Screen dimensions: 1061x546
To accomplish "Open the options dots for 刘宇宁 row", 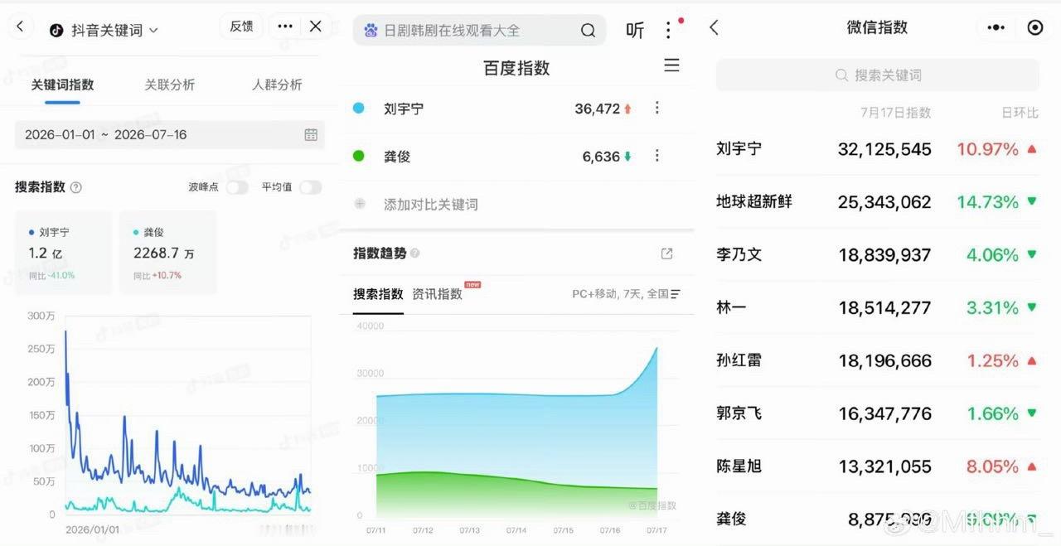I will (657, 108).
